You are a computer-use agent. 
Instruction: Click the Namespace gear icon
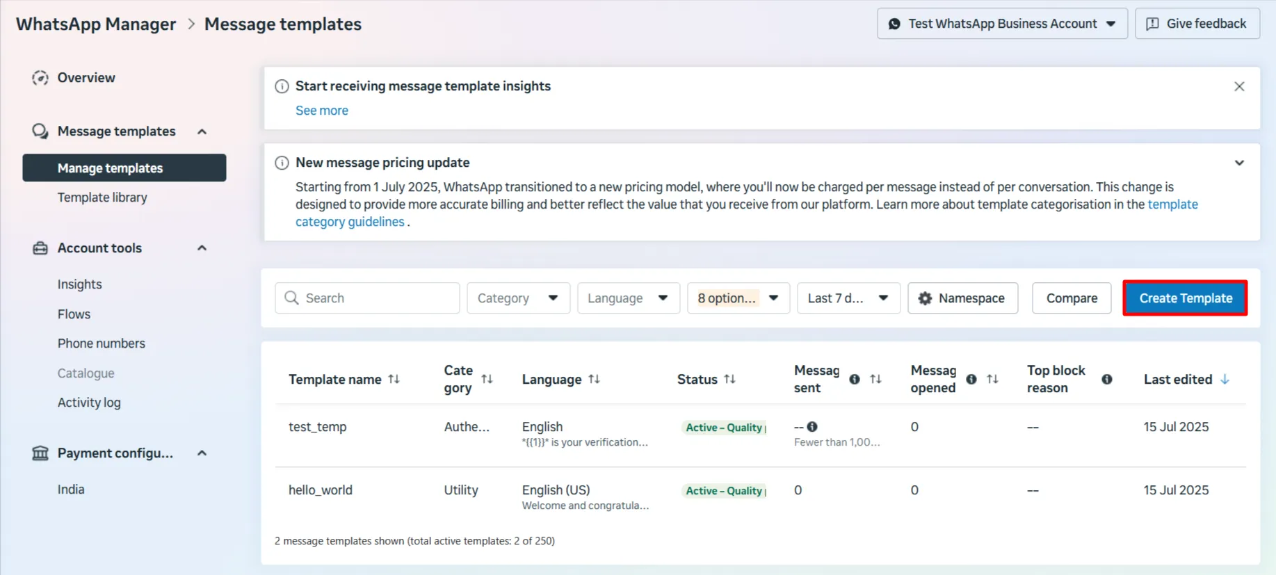[x=925, y=298]
